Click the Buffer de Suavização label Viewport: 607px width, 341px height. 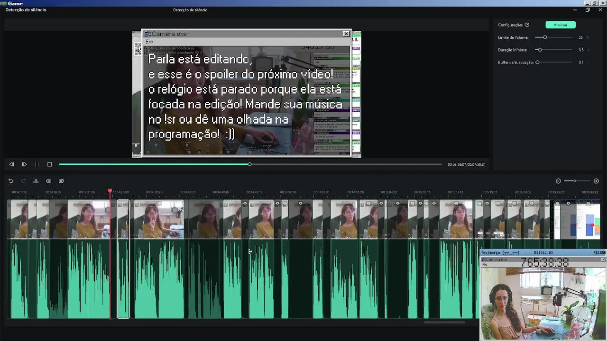[x=516, y=63]
